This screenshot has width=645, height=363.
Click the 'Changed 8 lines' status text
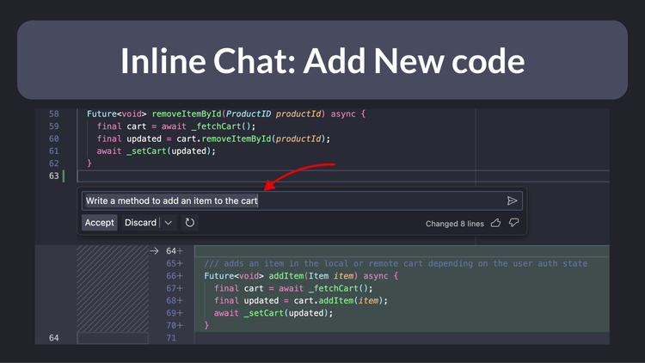pyautogui.click(x=455, y=224)
